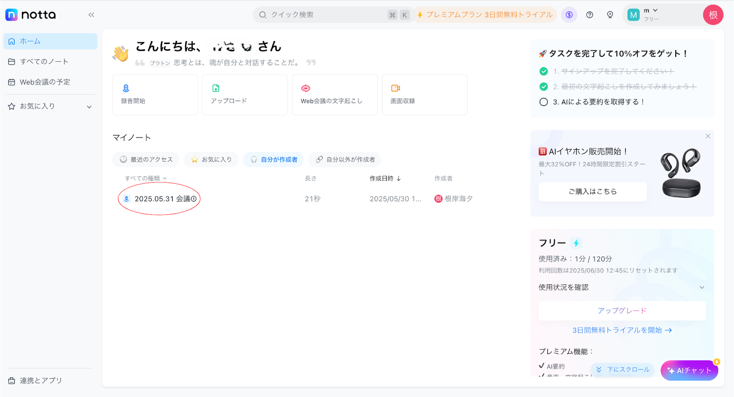
Task: Sort notes by 作成日時 column header
Action: pos(385,179)
